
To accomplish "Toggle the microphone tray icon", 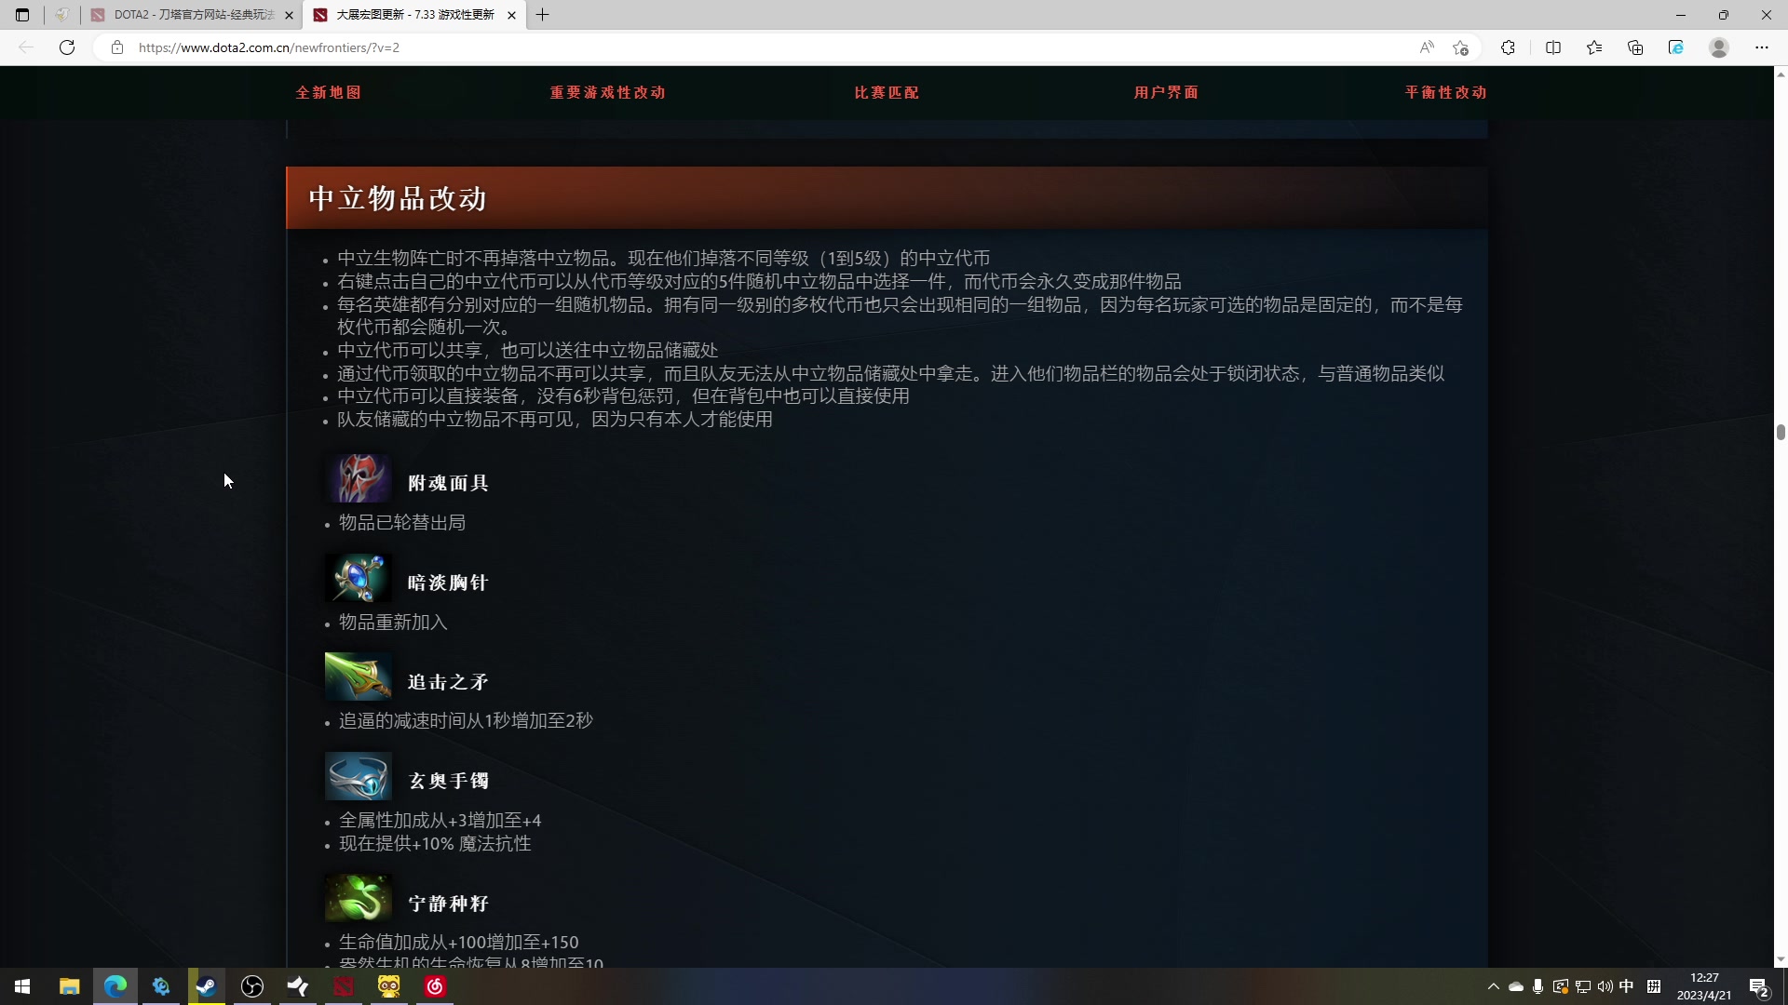I will click(x=1538, y=988).
